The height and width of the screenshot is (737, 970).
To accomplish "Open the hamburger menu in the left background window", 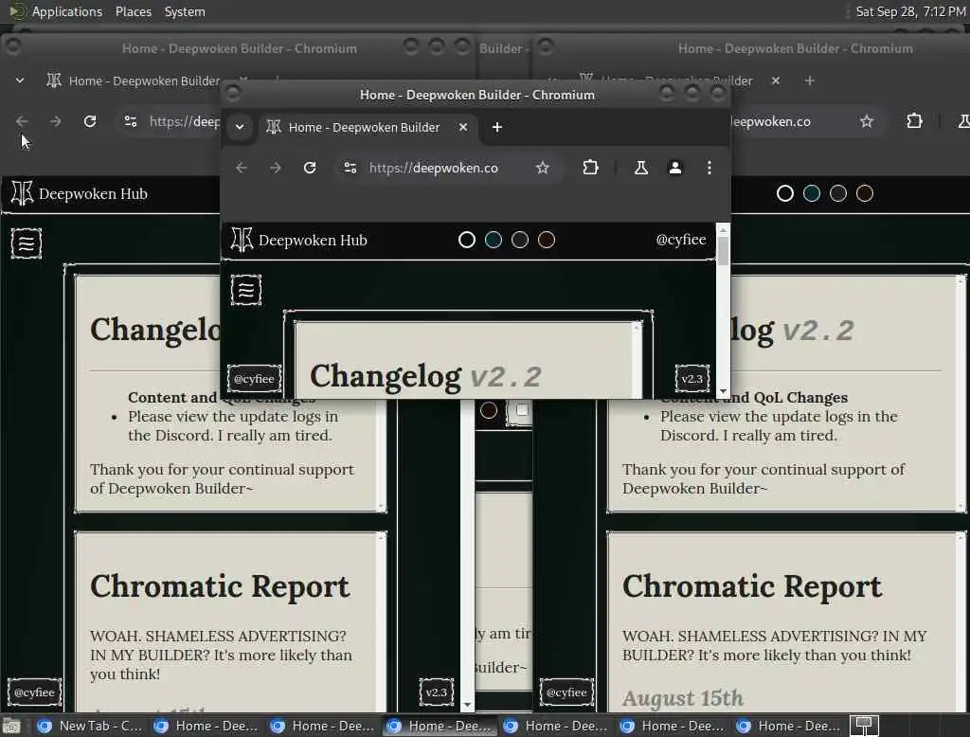I will (26, 243).
